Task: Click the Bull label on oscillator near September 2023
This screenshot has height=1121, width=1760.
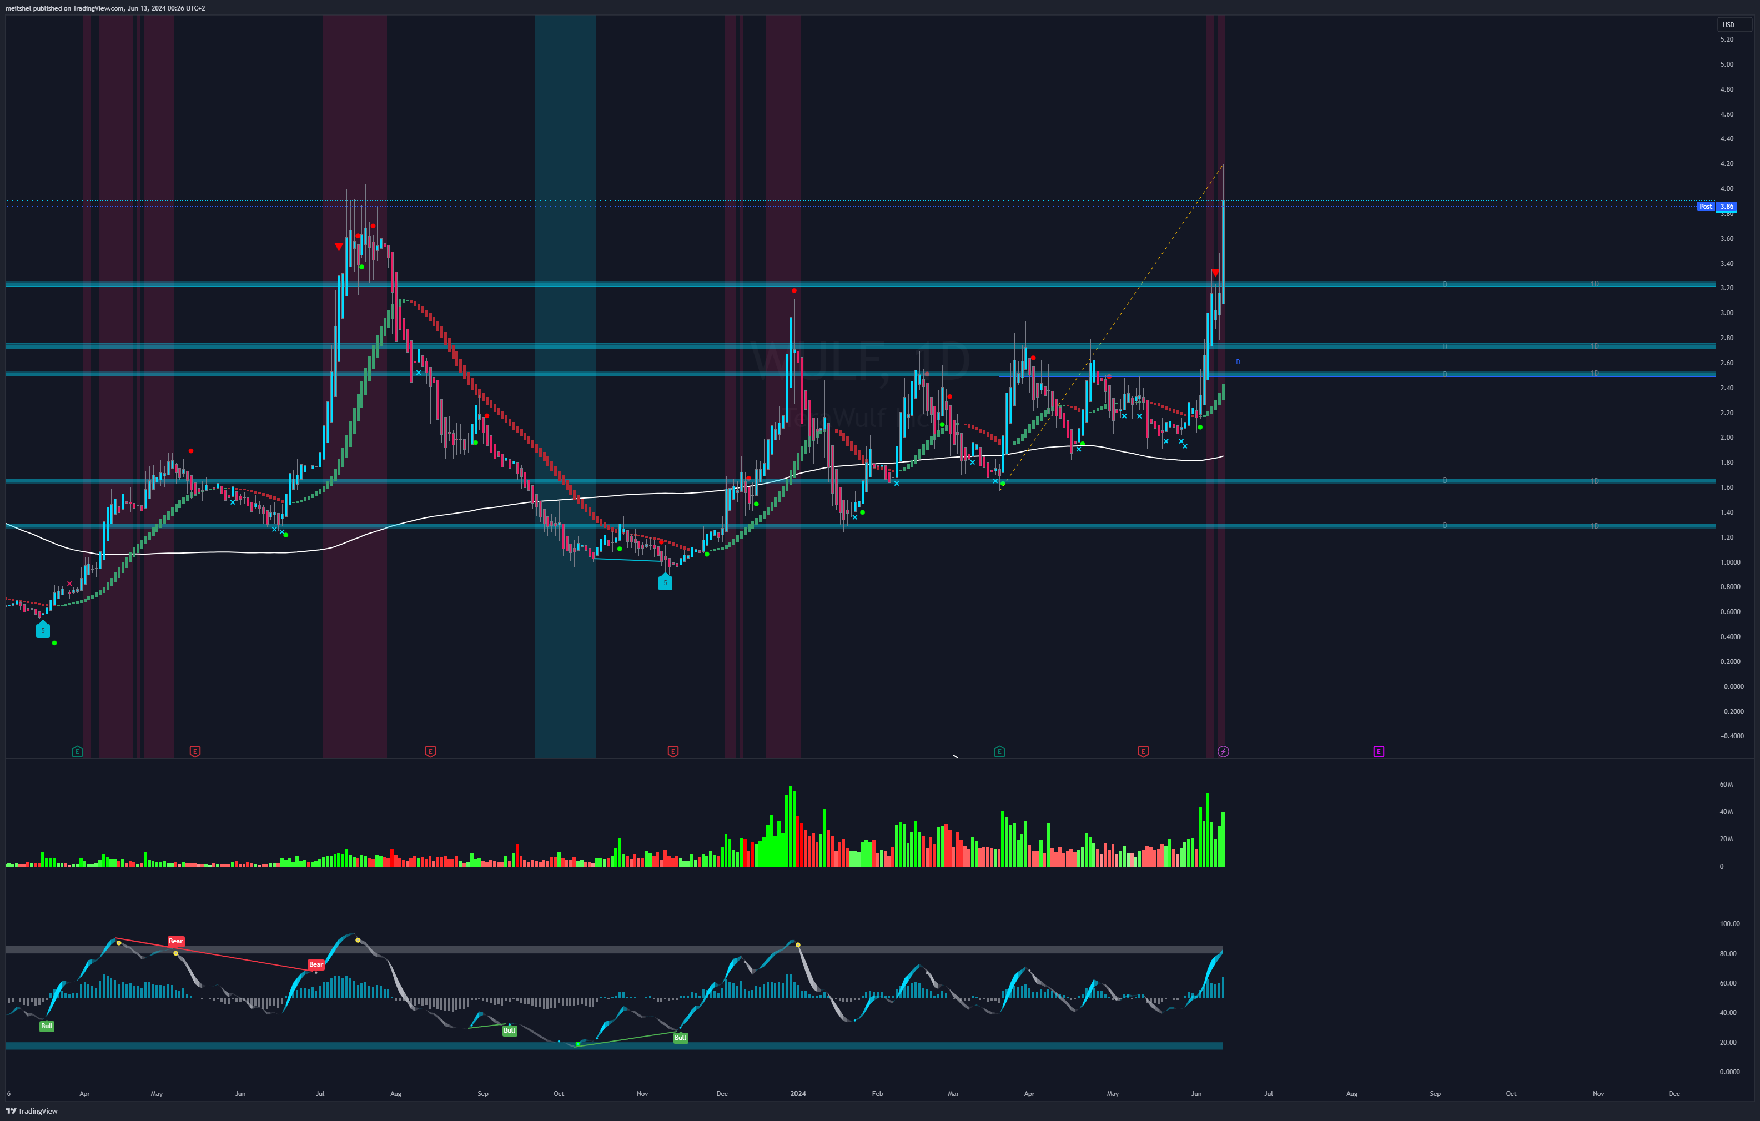Action: (510, 1030)
